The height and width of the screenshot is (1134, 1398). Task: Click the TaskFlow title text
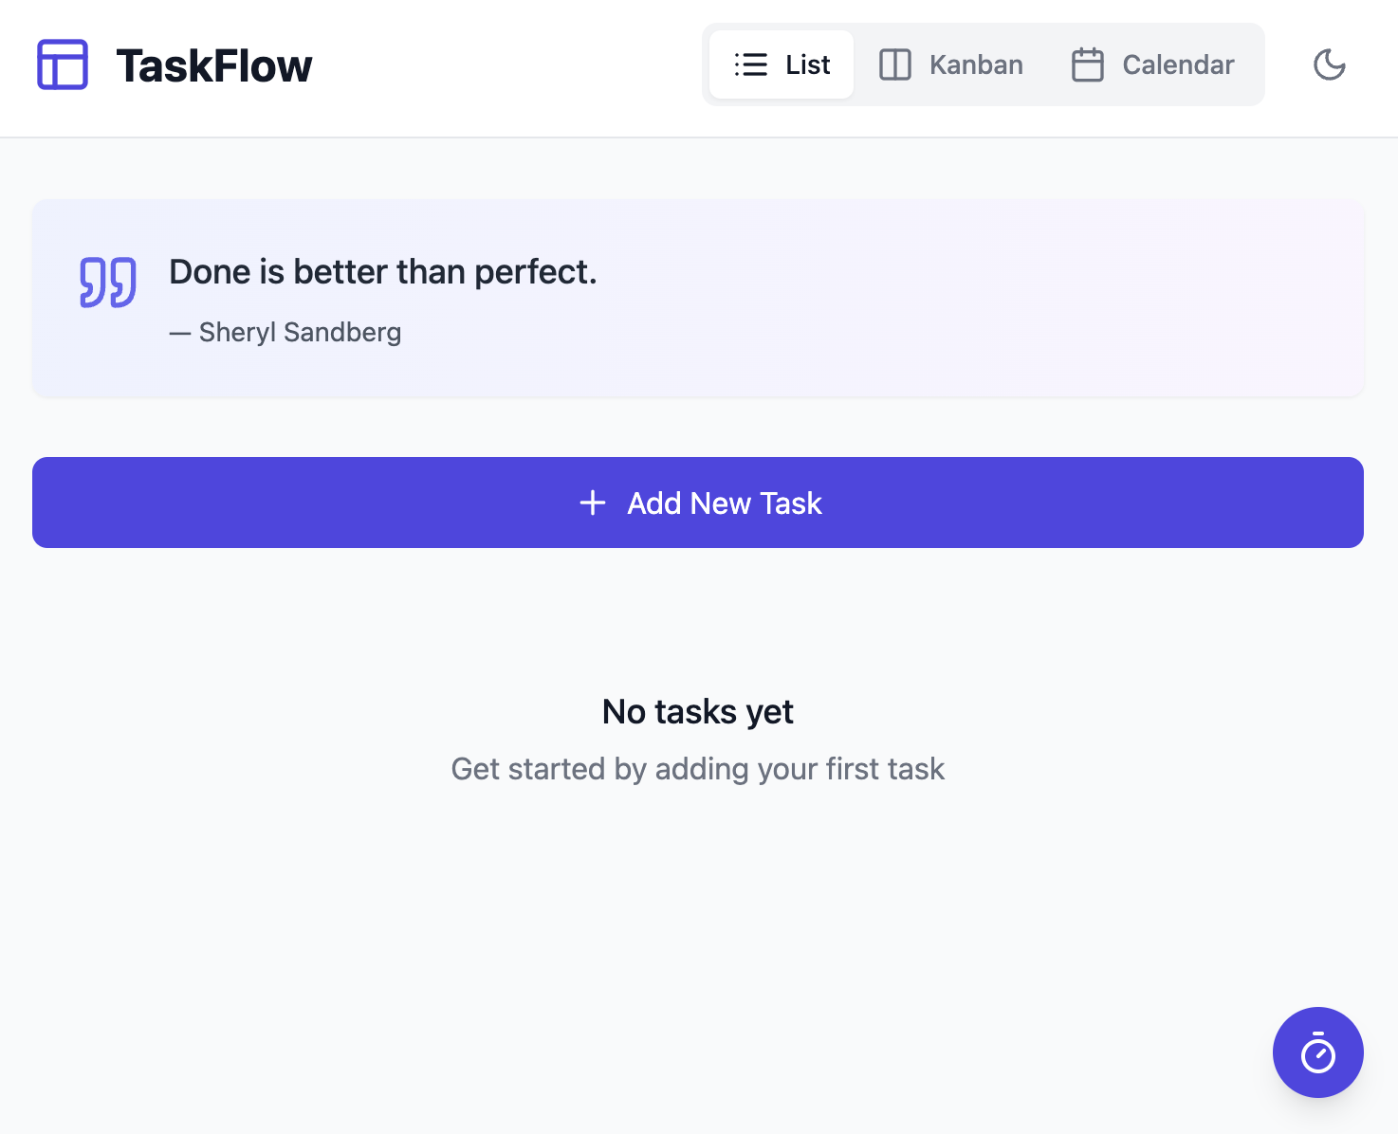coord(214,65)
